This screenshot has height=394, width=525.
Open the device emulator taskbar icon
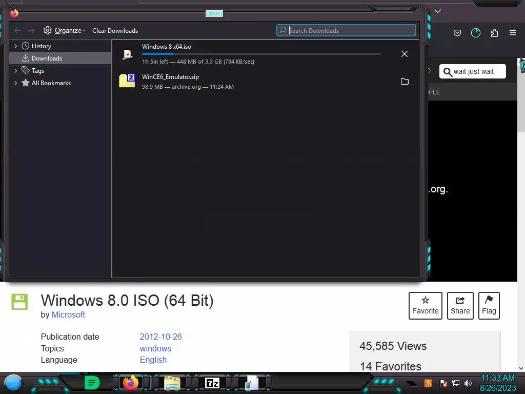click(252, 383)
